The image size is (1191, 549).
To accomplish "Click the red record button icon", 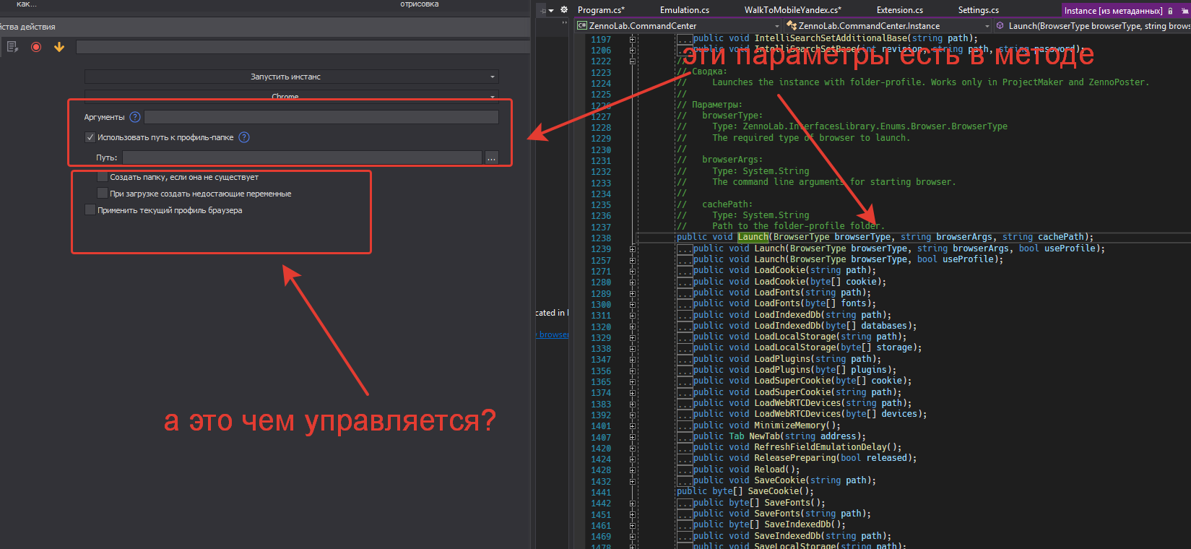I will click(x=36, y=47).
